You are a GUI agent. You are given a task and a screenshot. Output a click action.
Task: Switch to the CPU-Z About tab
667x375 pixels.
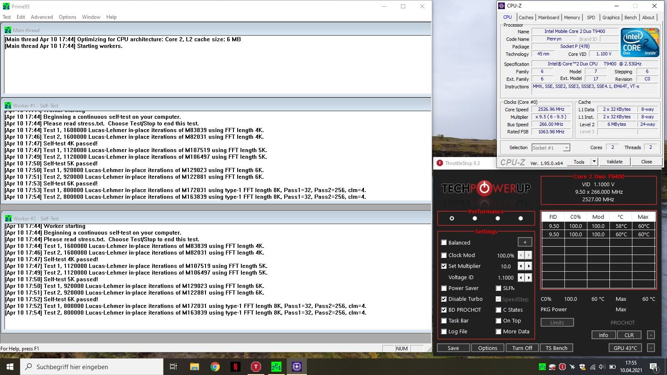tap(648, 17)
